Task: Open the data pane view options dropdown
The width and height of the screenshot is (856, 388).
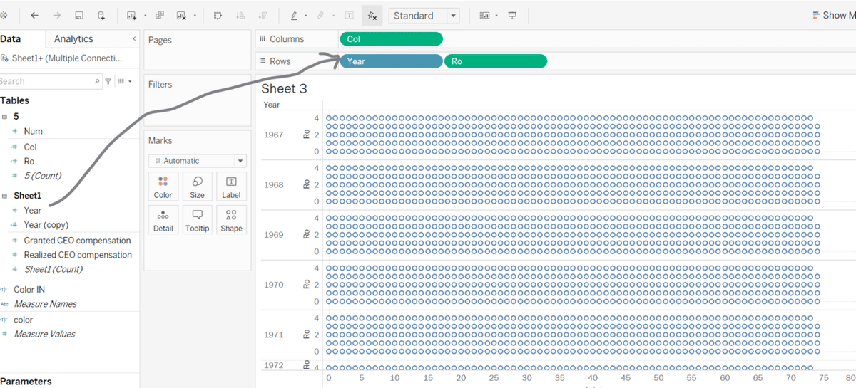Action: click(124, 81)
